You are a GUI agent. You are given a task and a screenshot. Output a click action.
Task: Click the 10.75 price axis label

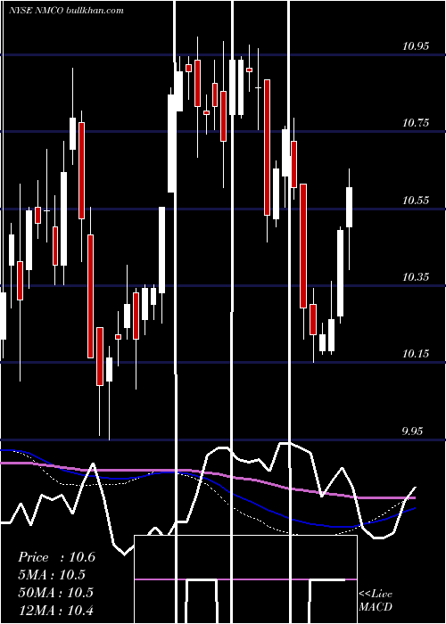(416, 123)
